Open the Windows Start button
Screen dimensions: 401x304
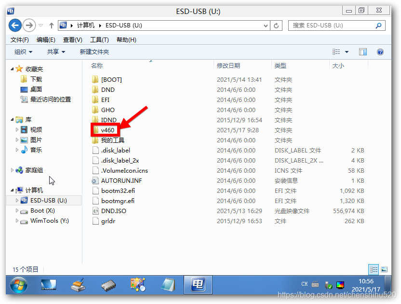19,285
